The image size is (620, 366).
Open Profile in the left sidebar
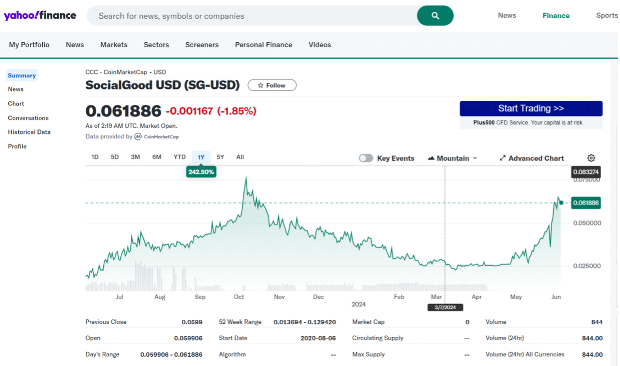coord(17,146)
